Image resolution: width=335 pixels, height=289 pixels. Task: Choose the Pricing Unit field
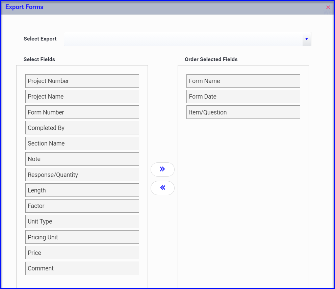(x=82, y=237)
